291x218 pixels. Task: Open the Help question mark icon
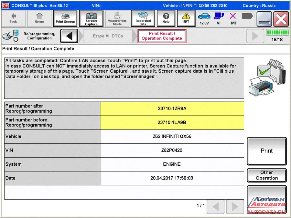166,18
